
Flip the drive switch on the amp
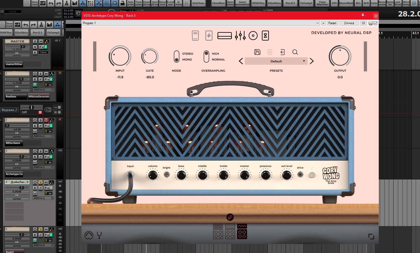pos(300,174)
